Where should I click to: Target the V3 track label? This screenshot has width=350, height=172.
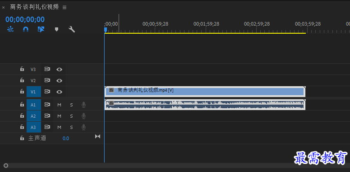(33, 69)
